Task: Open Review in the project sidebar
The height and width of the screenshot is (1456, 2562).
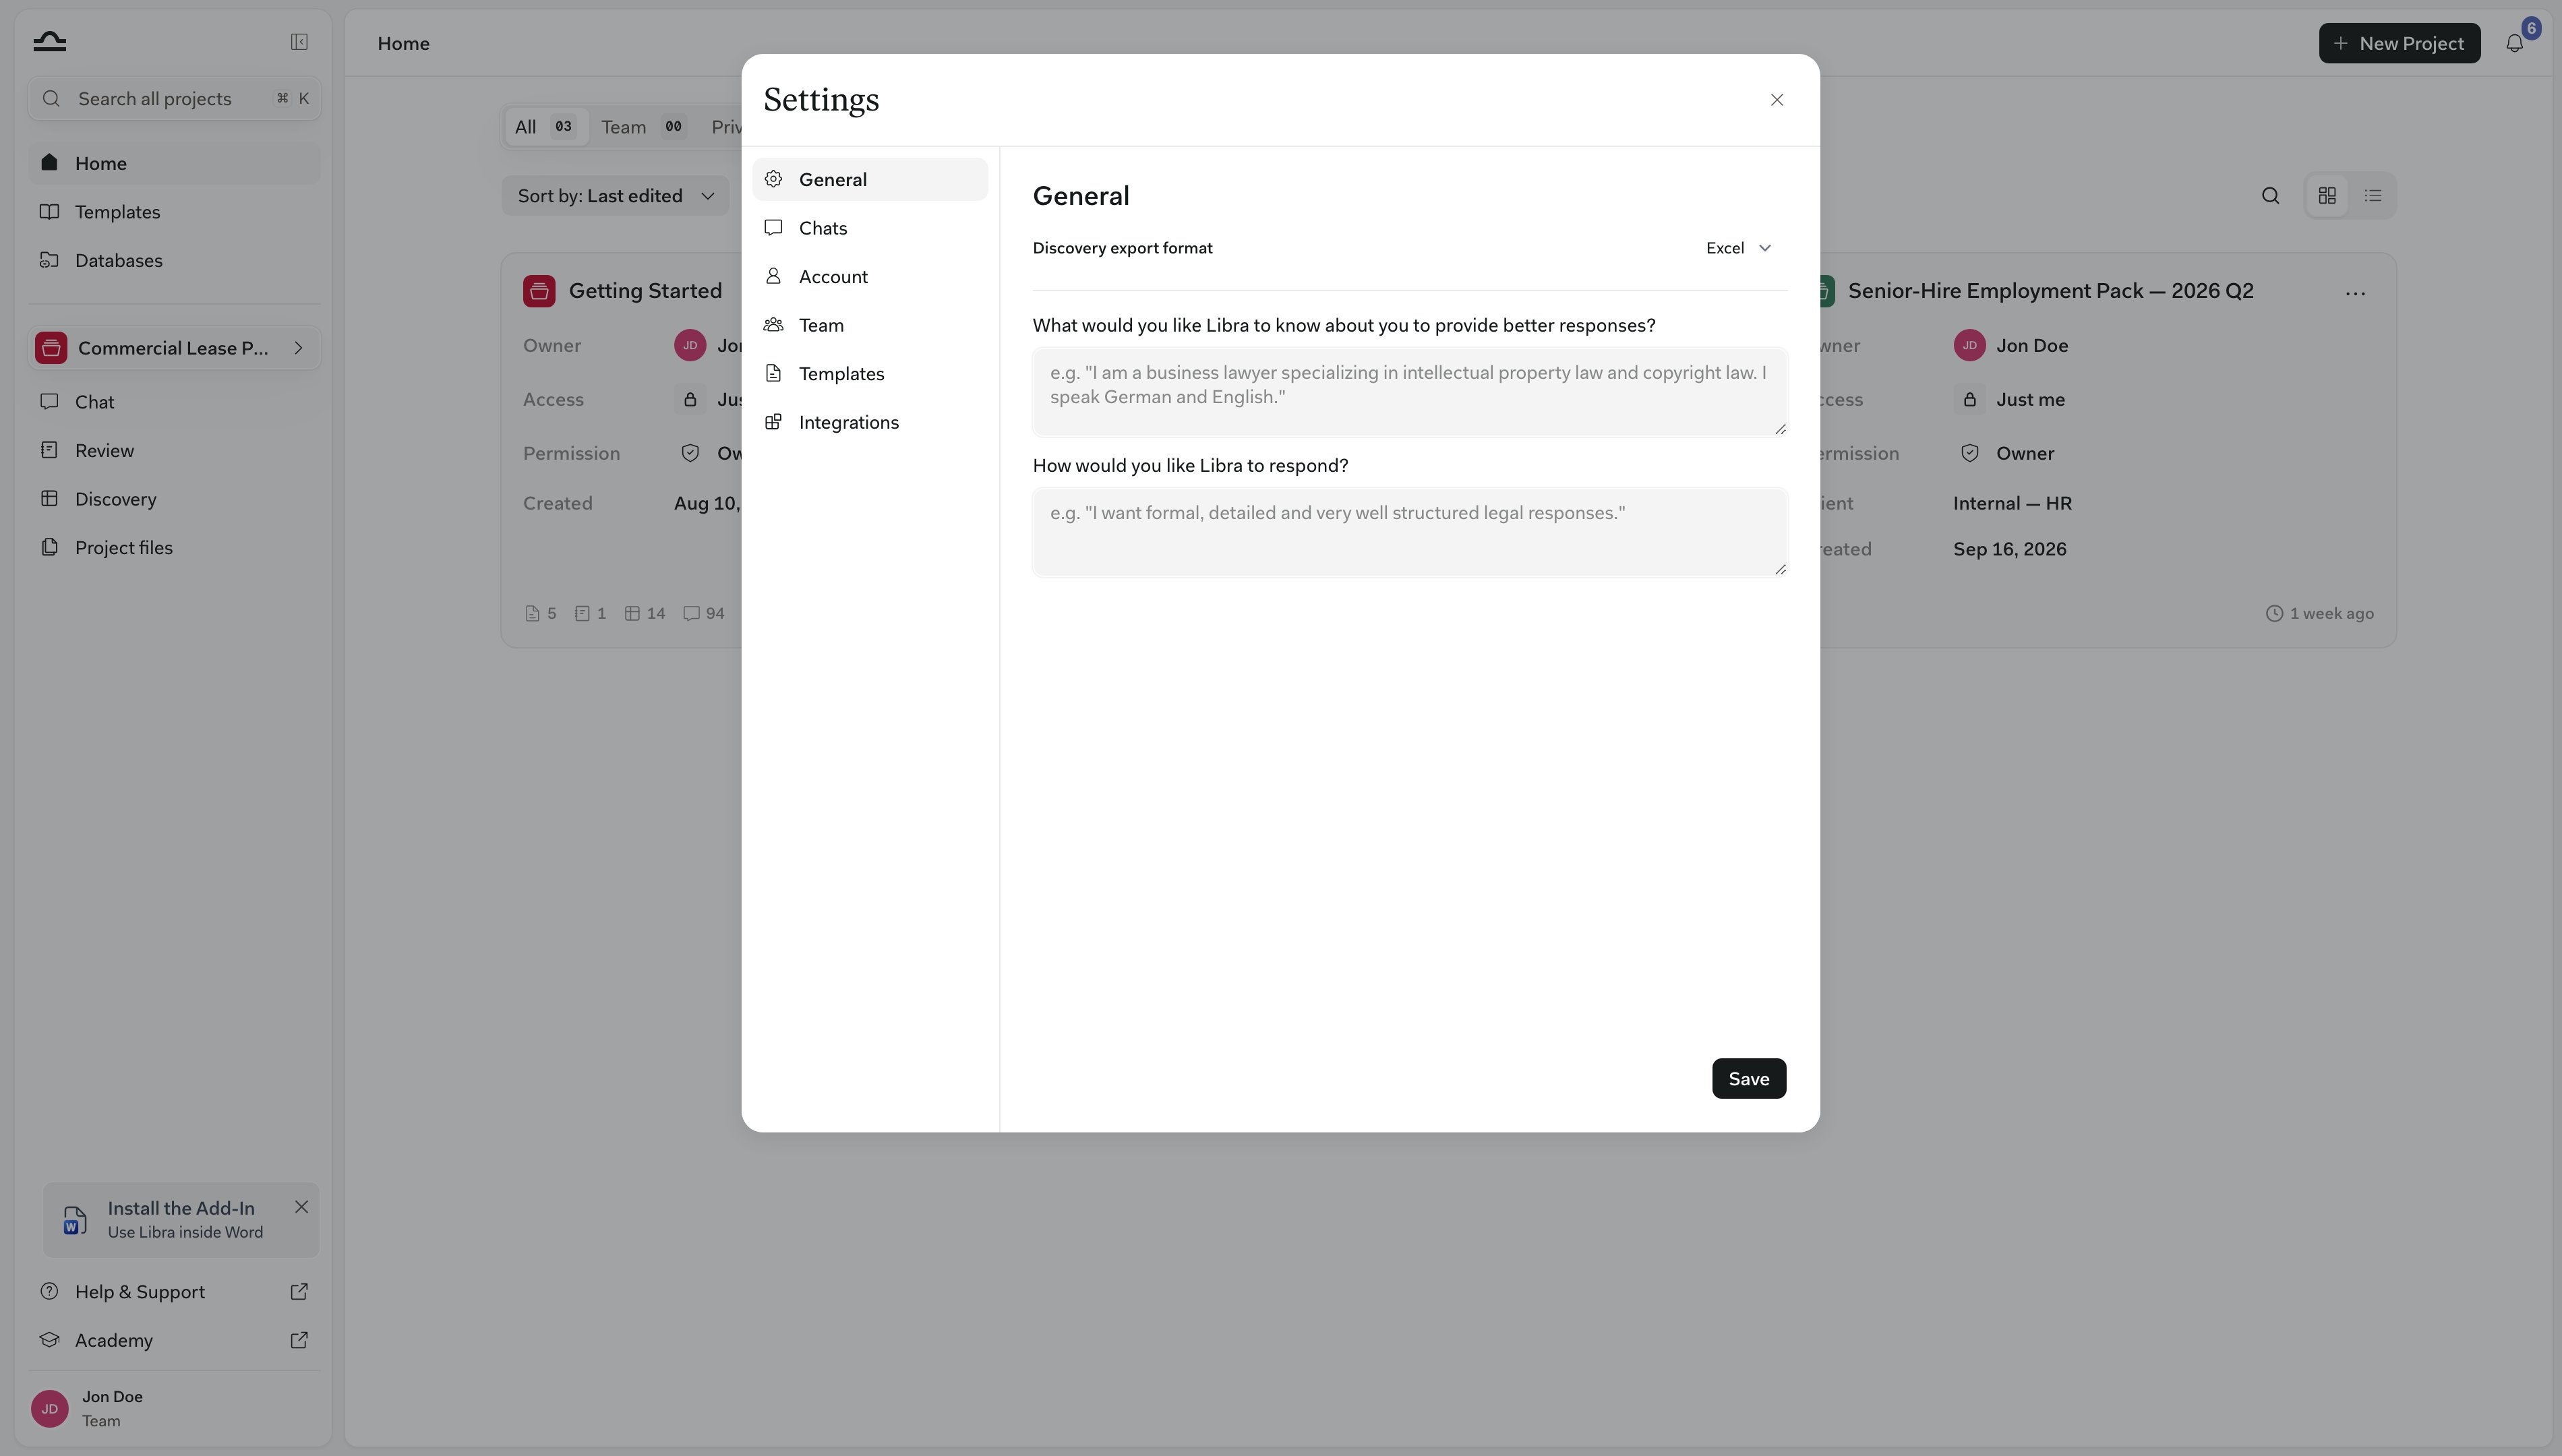Action: pos(174,451)
